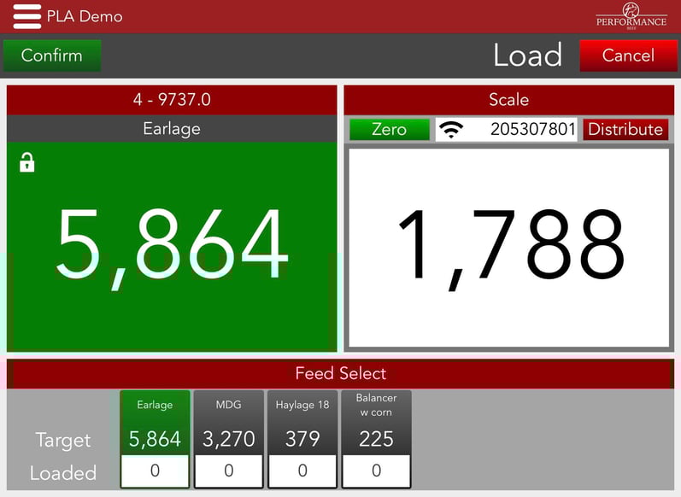Open the hamburger menu icon
Viewport: 681px width, 497px height.
click(x=26, y=16)
